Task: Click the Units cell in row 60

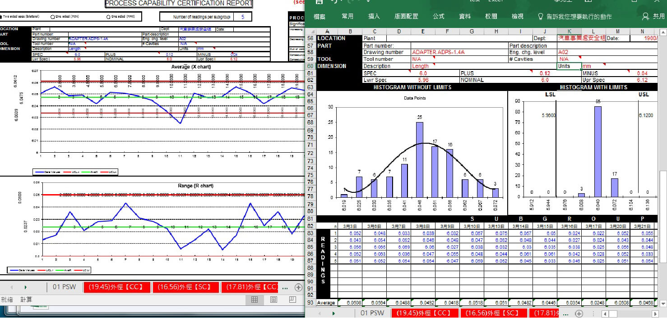Action: click(569, 66)
